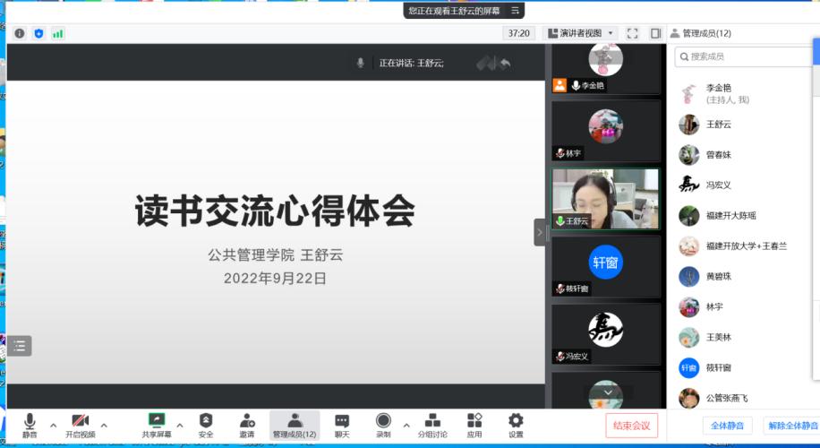Start sharing with 共享屏幕 icon

click(157, 421)
